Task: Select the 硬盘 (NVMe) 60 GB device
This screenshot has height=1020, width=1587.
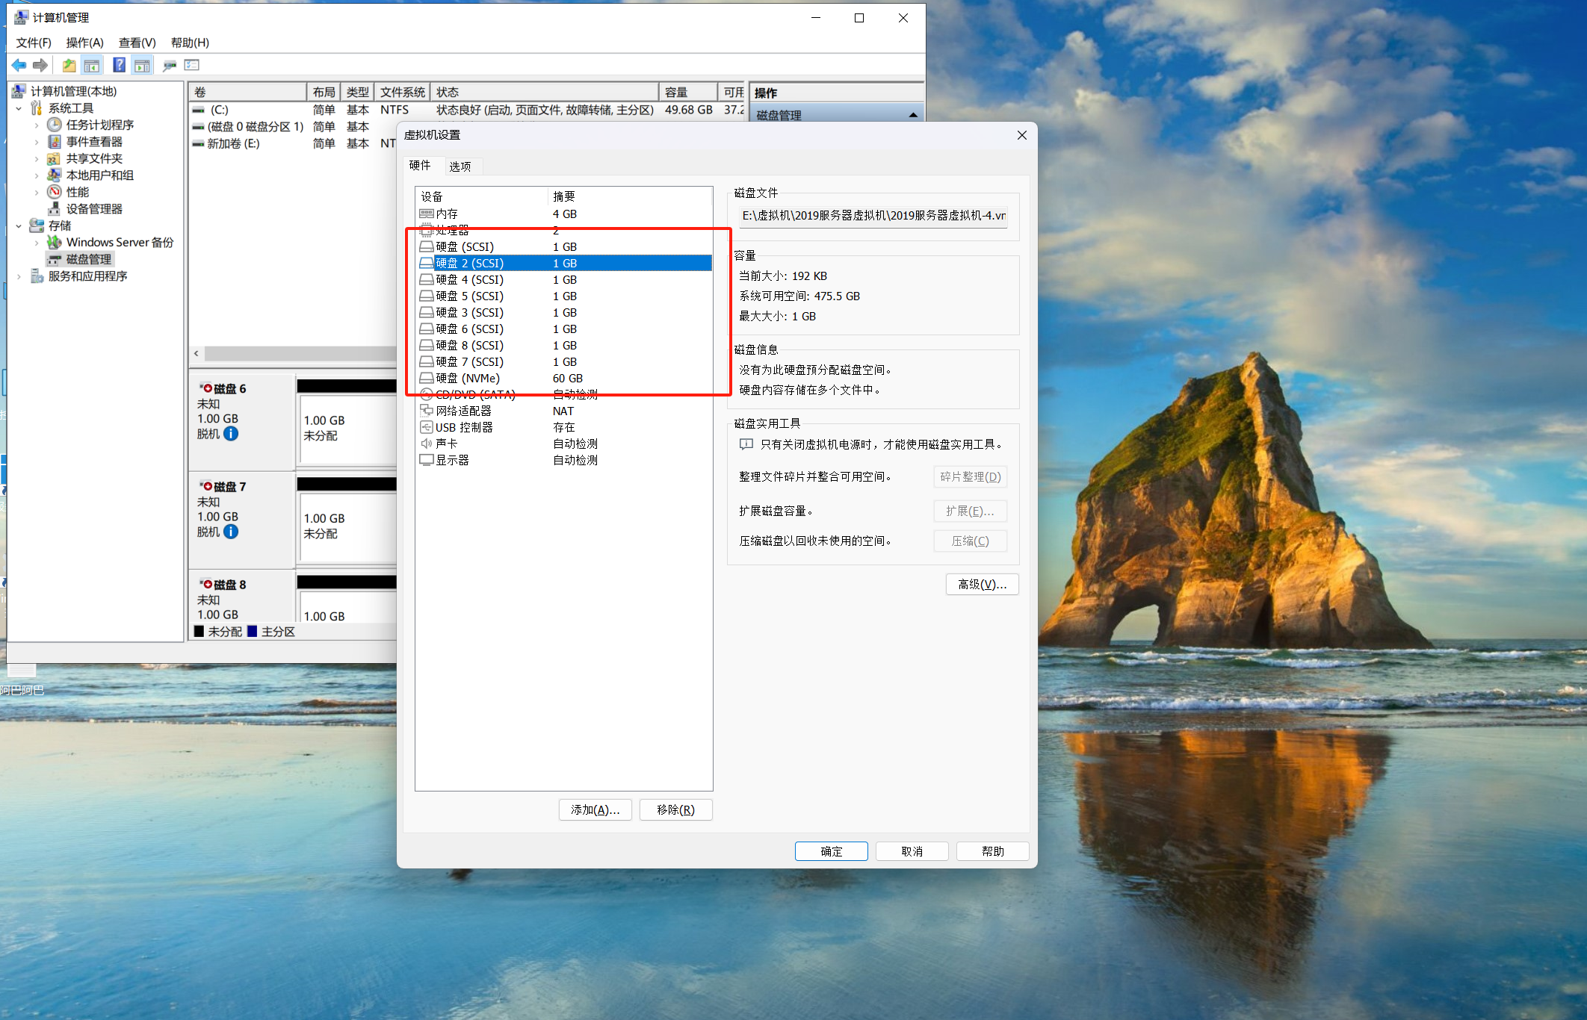Action: [467, 379]
